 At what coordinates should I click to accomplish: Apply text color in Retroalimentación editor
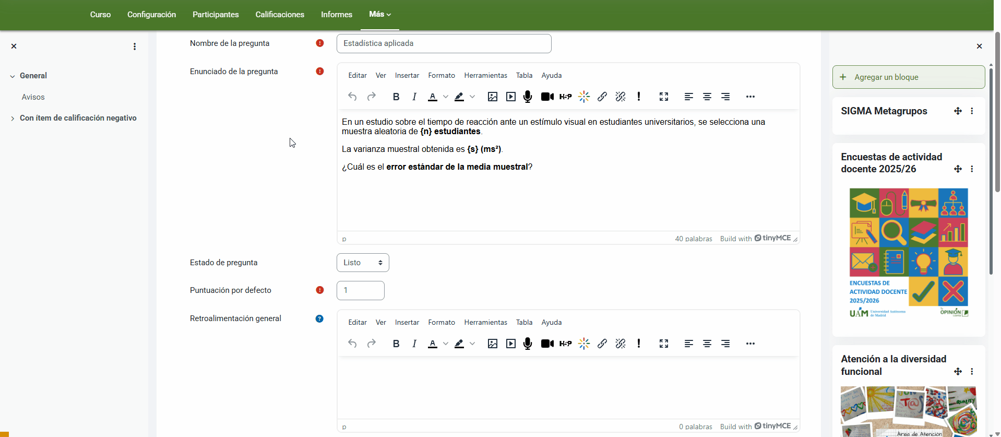click(433, 344)
